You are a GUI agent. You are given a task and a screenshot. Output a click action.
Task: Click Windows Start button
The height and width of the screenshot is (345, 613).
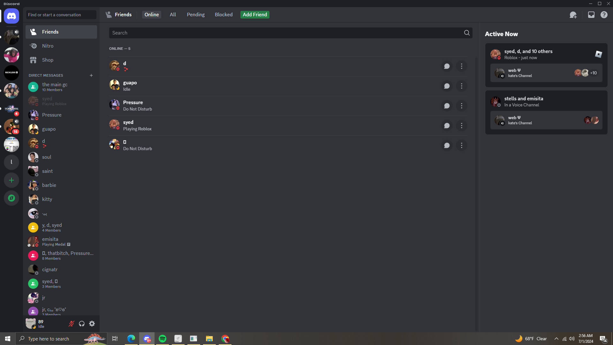click(8, 339)
